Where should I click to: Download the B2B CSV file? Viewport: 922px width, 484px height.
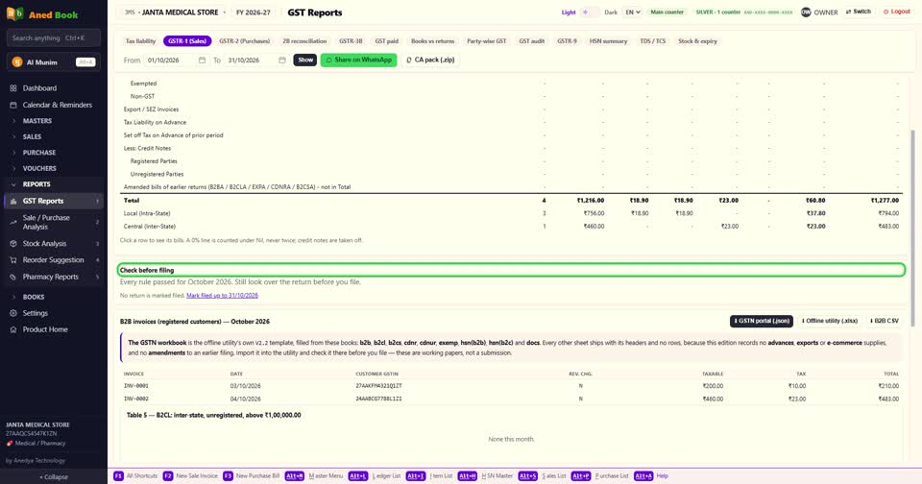[x=884, y=321]
